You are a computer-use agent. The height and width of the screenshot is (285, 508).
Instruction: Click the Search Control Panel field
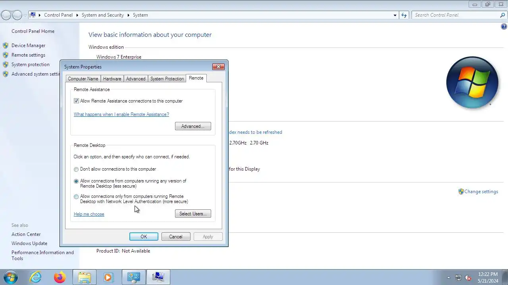click(456, 15)
